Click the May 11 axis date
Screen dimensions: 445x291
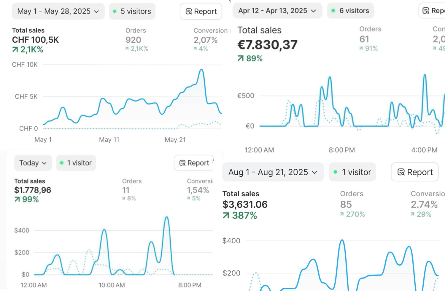click(109, 140)
